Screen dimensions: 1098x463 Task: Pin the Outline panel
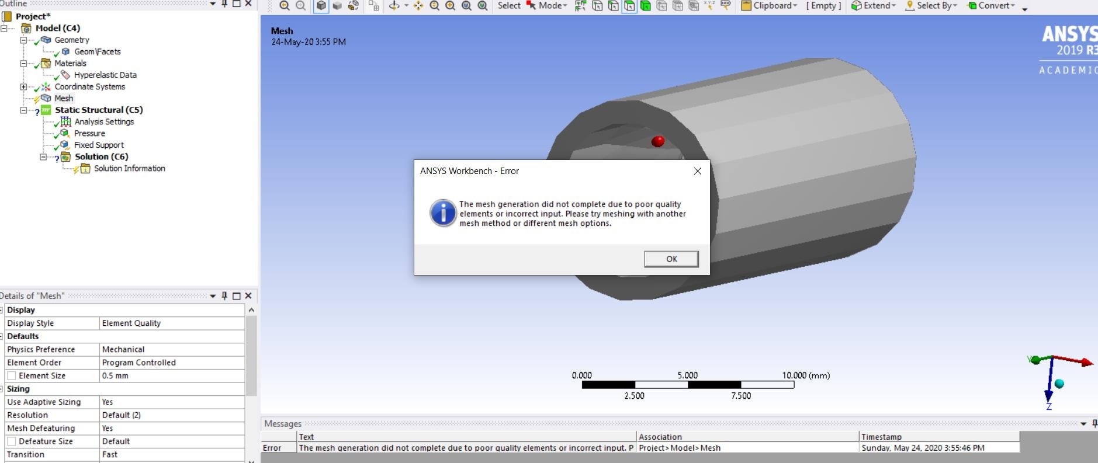(x=224, y=4)
